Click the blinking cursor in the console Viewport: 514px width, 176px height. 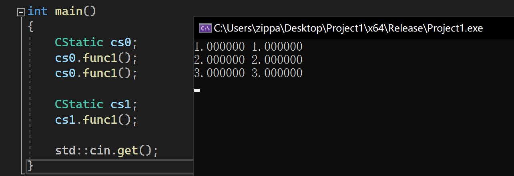197,91
